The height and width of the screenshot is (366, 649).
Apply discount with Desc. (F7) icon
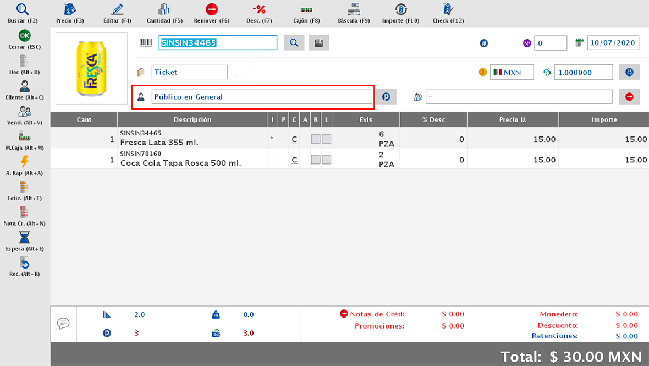[x=259, y=10]
